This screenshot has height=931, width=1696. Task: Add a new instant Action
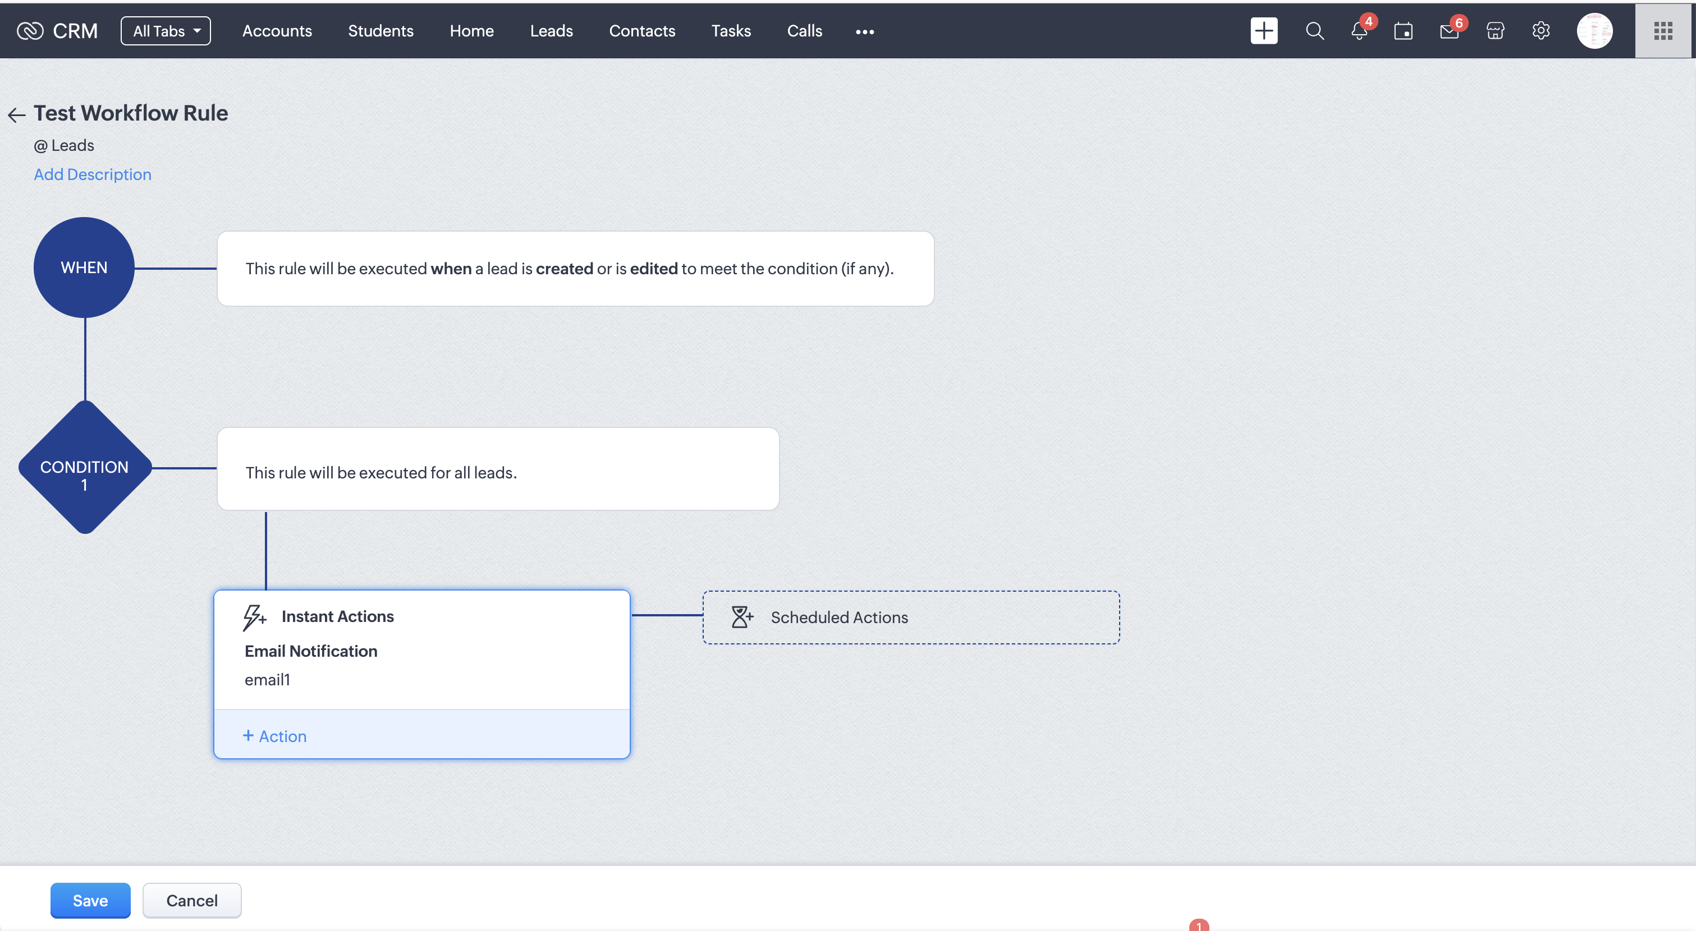(274, 736)
